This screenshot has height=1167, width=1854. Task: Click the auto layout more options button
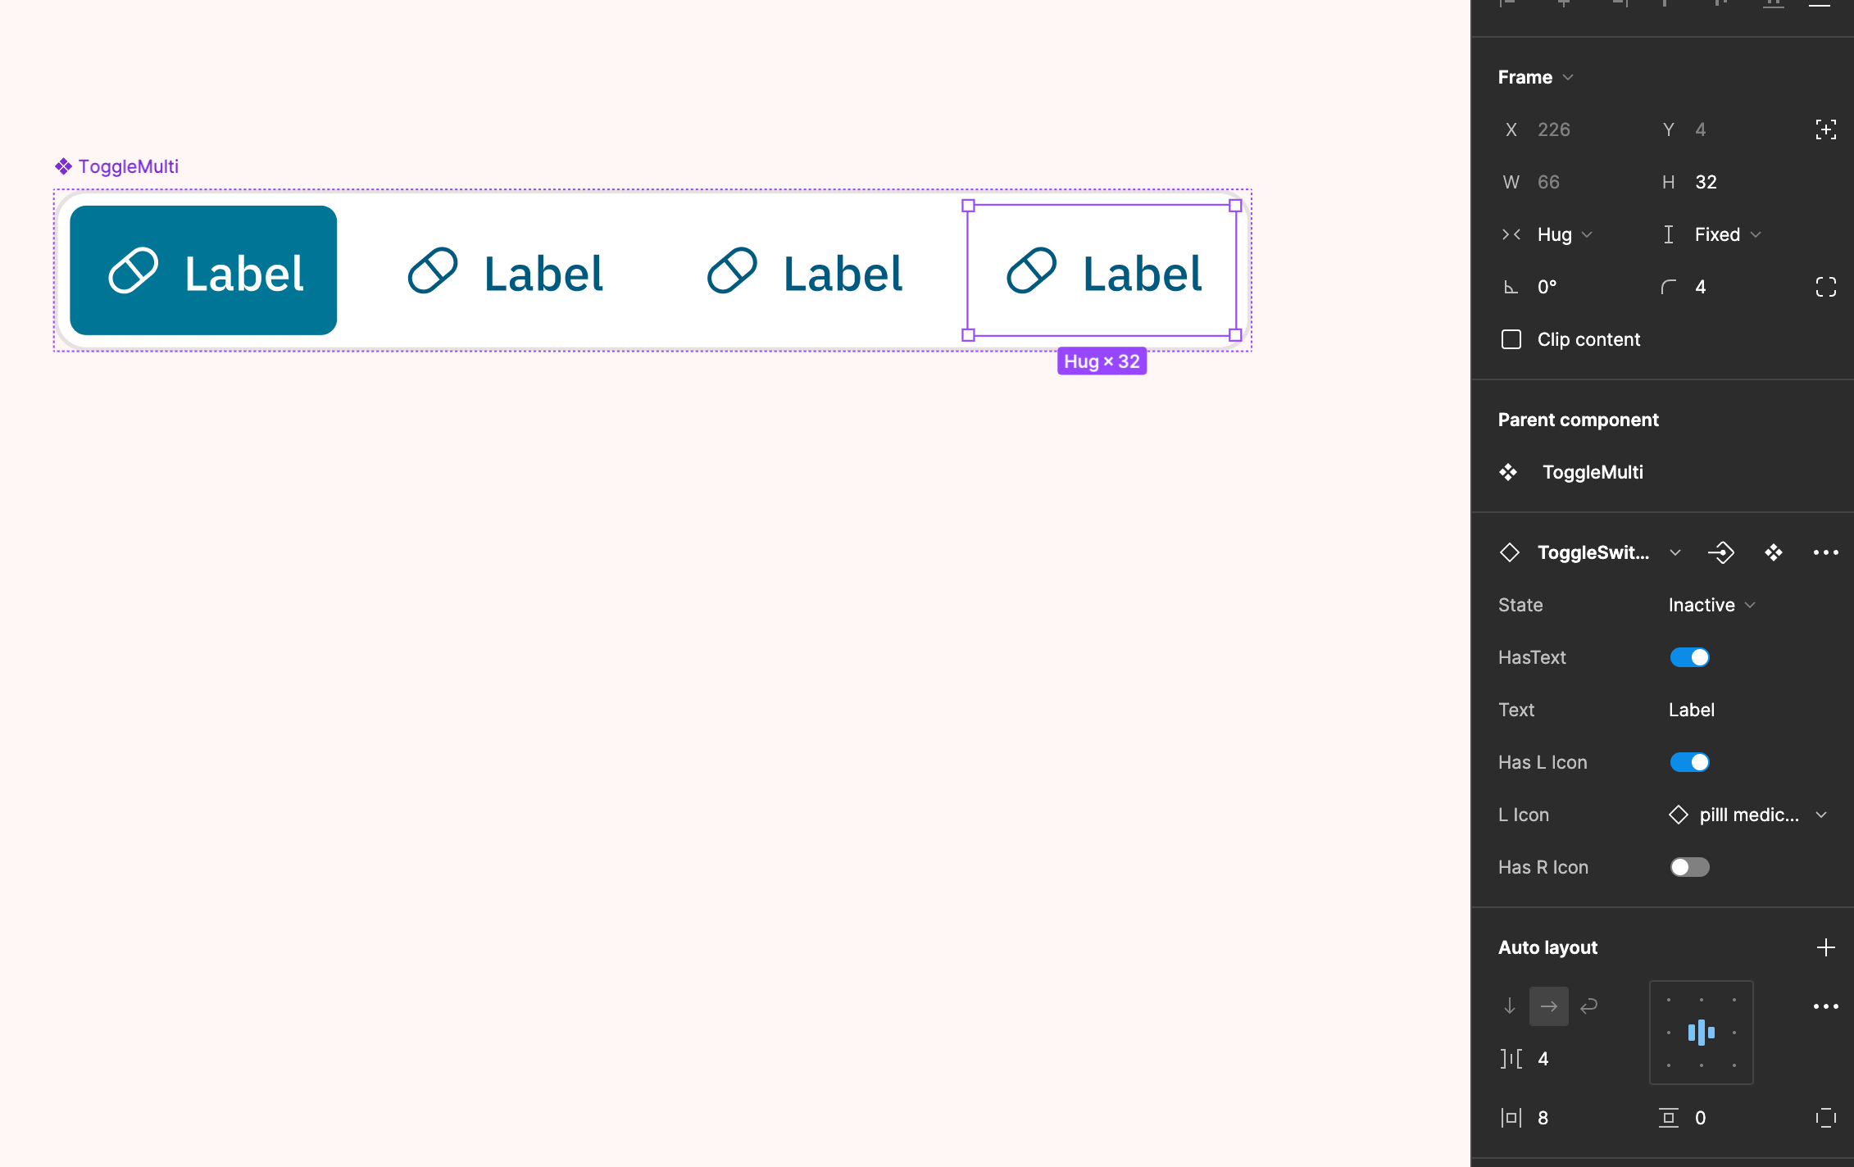1824,1004
